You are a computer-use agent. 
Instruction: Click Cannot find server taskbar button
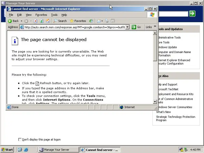[x=100, y=150]
